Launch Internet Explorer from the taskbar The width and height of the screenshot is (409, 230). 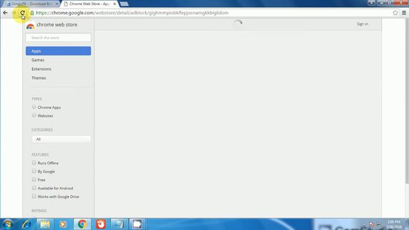tap(27, 224)
